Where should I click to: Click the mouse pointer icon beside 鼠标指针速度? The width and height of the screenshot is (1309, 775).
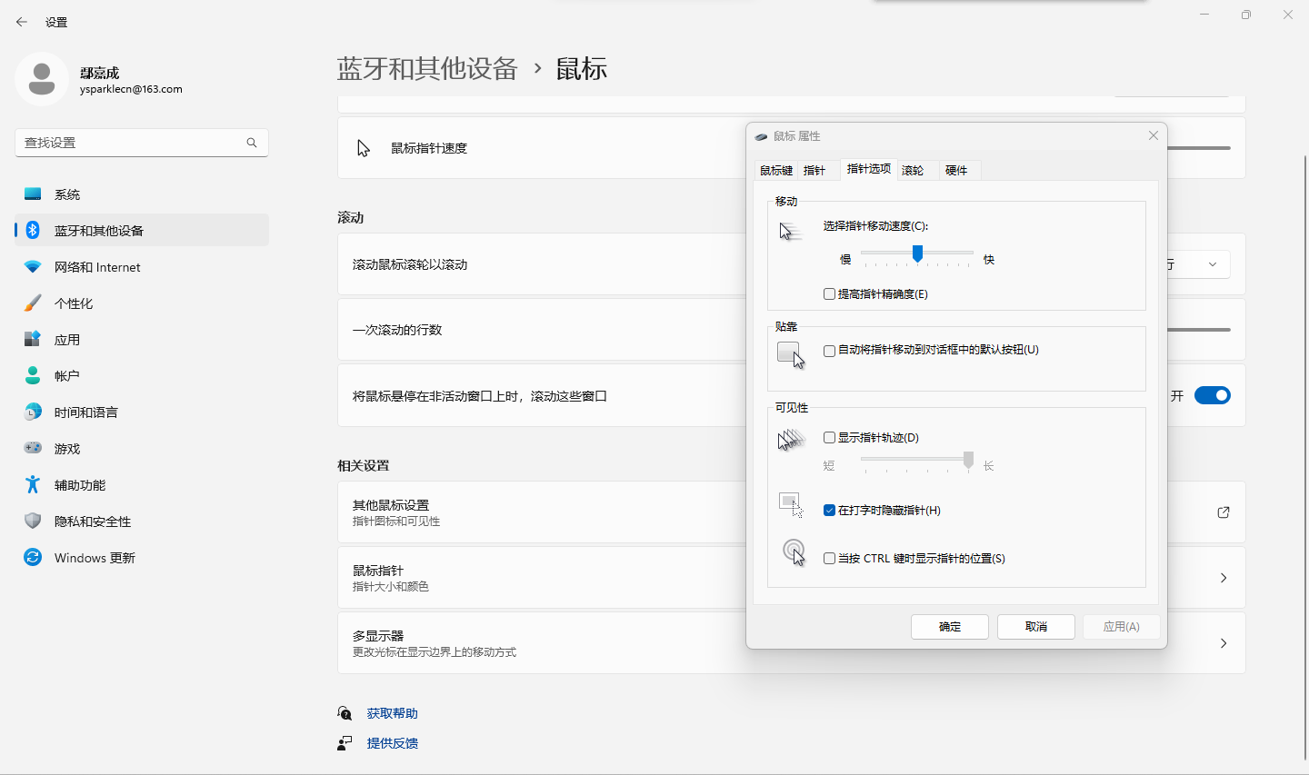(364, 148)
